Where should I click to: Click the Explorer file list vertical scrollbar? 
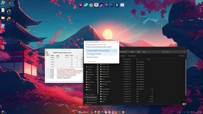click(186, 78)
